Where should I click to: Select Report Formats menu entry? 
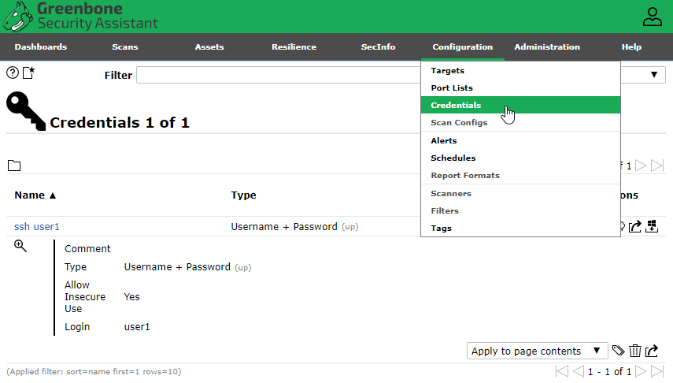point(520,176)
